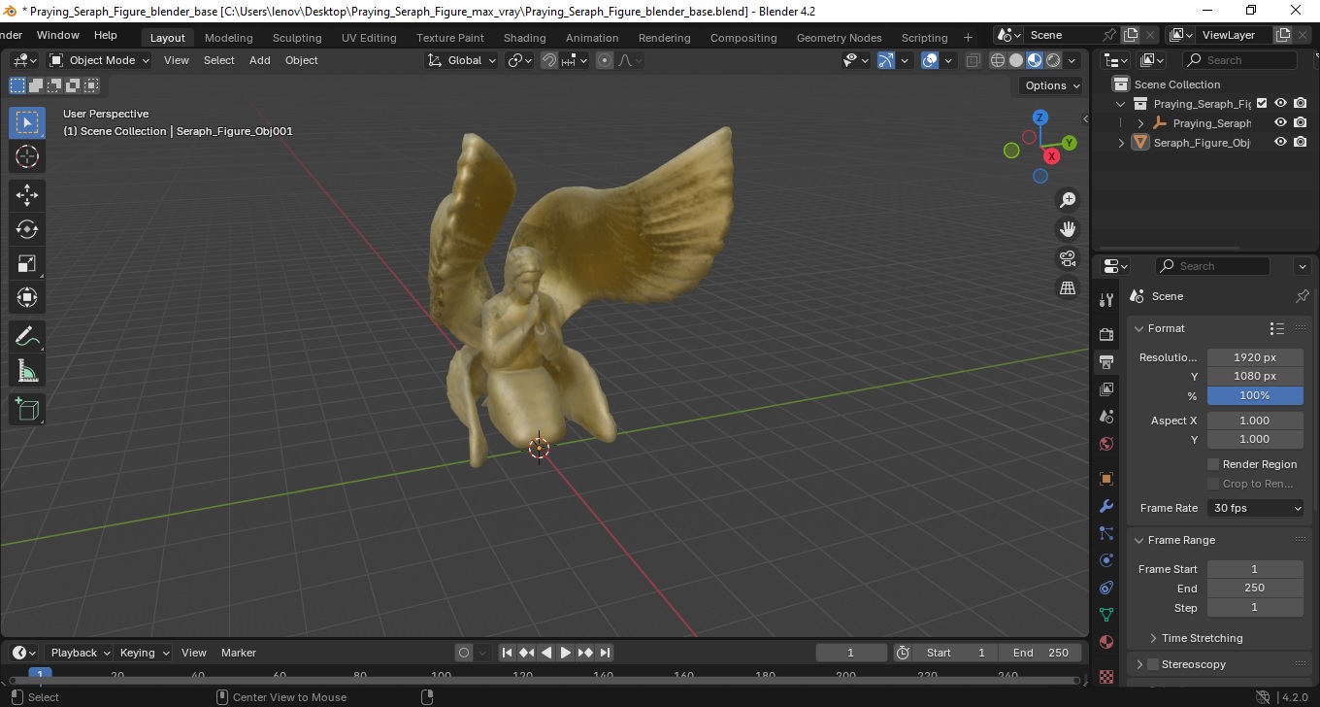Open the Add menu in viewport header
The width and height of the screenshot is (1320, 707).
260,60
